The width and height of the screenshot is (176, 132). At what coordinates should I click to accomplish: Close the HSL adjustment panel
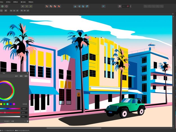28,73
